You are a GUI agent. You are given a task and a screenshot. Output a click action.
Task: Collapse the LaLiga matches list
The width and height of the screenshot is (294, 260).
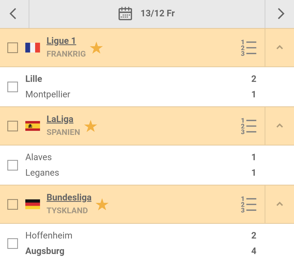pos(280,126)
